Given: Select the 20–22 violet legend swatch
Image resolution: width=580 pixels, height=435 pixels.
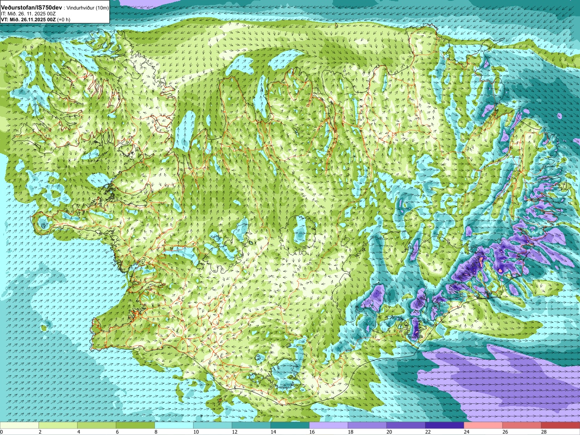Looking at the screenshot, I should pos(406,425).
